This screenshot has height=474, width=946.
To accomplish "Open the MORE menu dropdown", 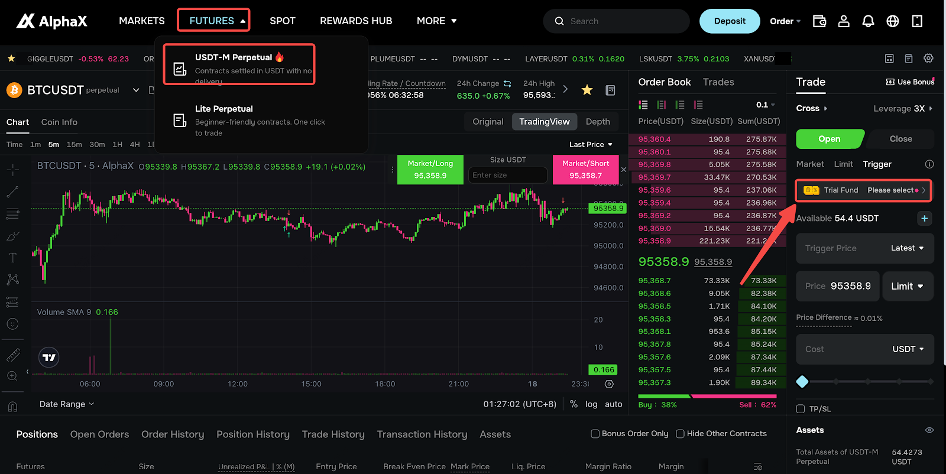I will (437, 21).
